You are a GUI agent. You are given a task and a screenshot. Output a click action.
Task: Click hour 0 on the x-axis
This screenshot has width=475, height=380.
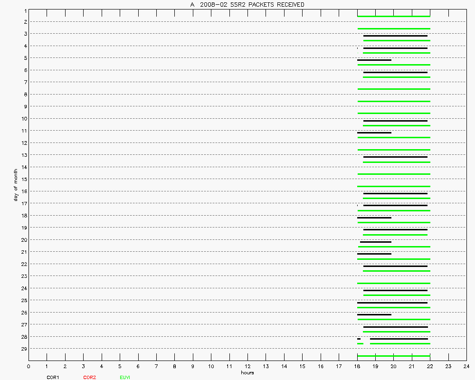[28, 367]
